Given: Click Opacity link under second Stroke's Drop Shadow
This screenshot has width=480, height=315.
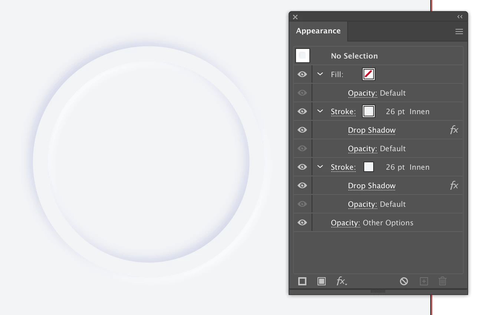Looking at the screenshot, I should tap(362, 204).
